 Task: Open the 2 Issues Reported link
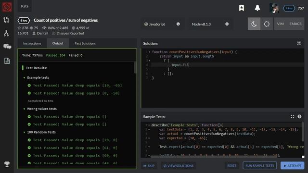[70, 33]
